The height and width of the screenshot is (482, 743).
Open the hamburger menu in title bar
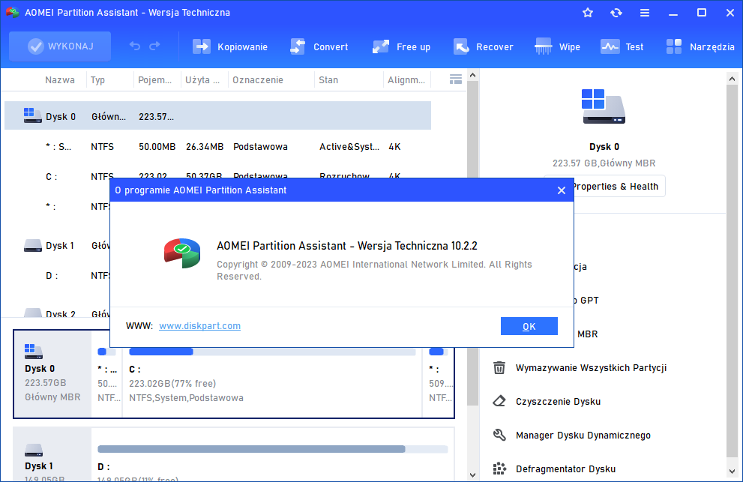tap(645, 13)
